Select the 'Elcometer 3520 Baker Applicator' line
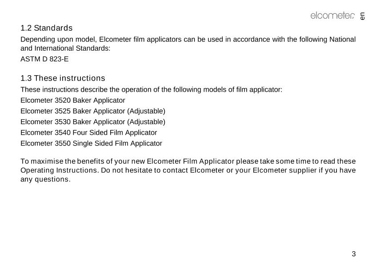 (73, 100)
